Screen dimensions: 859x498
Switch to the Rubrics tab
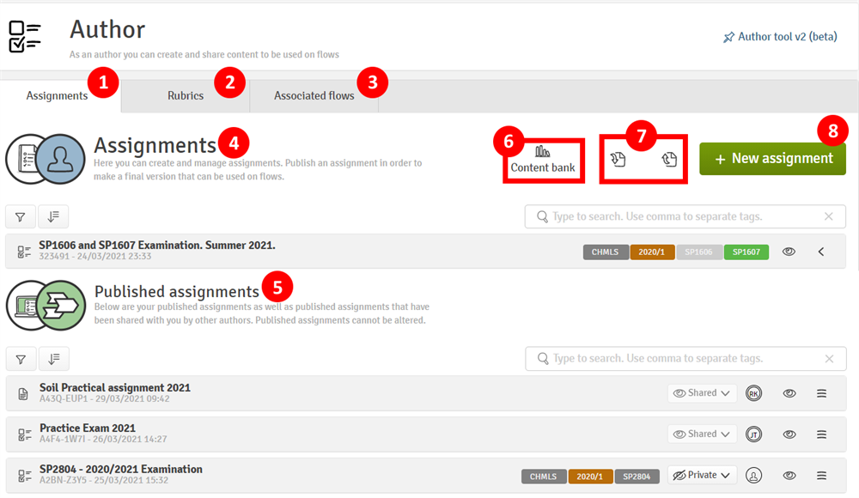click(x=183, y=96)
